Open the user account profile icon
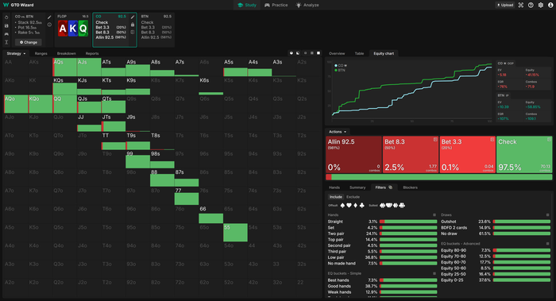Image resolution: width=556 pixels, height=301 pixels. point(550,5)
